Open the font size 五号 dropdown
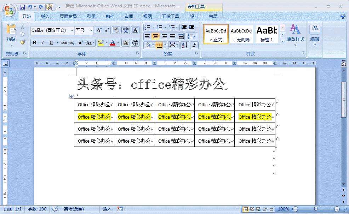The image size is (349, 214). tap(91, 30)
